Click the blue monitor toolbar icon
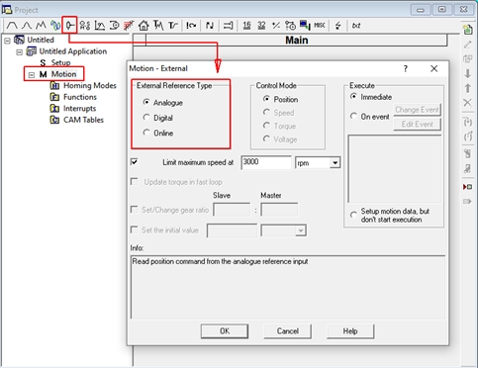The height and width of the screenshot is (368, 478). pos(305,26)
